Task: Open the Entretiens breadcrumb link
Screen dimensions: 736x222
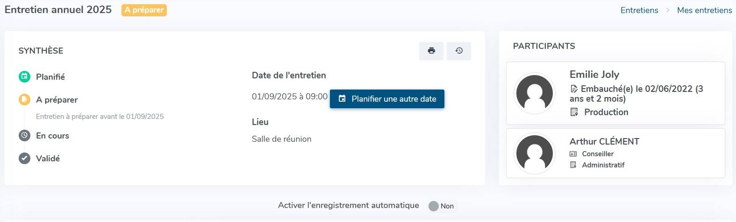Action: (639, 10)
